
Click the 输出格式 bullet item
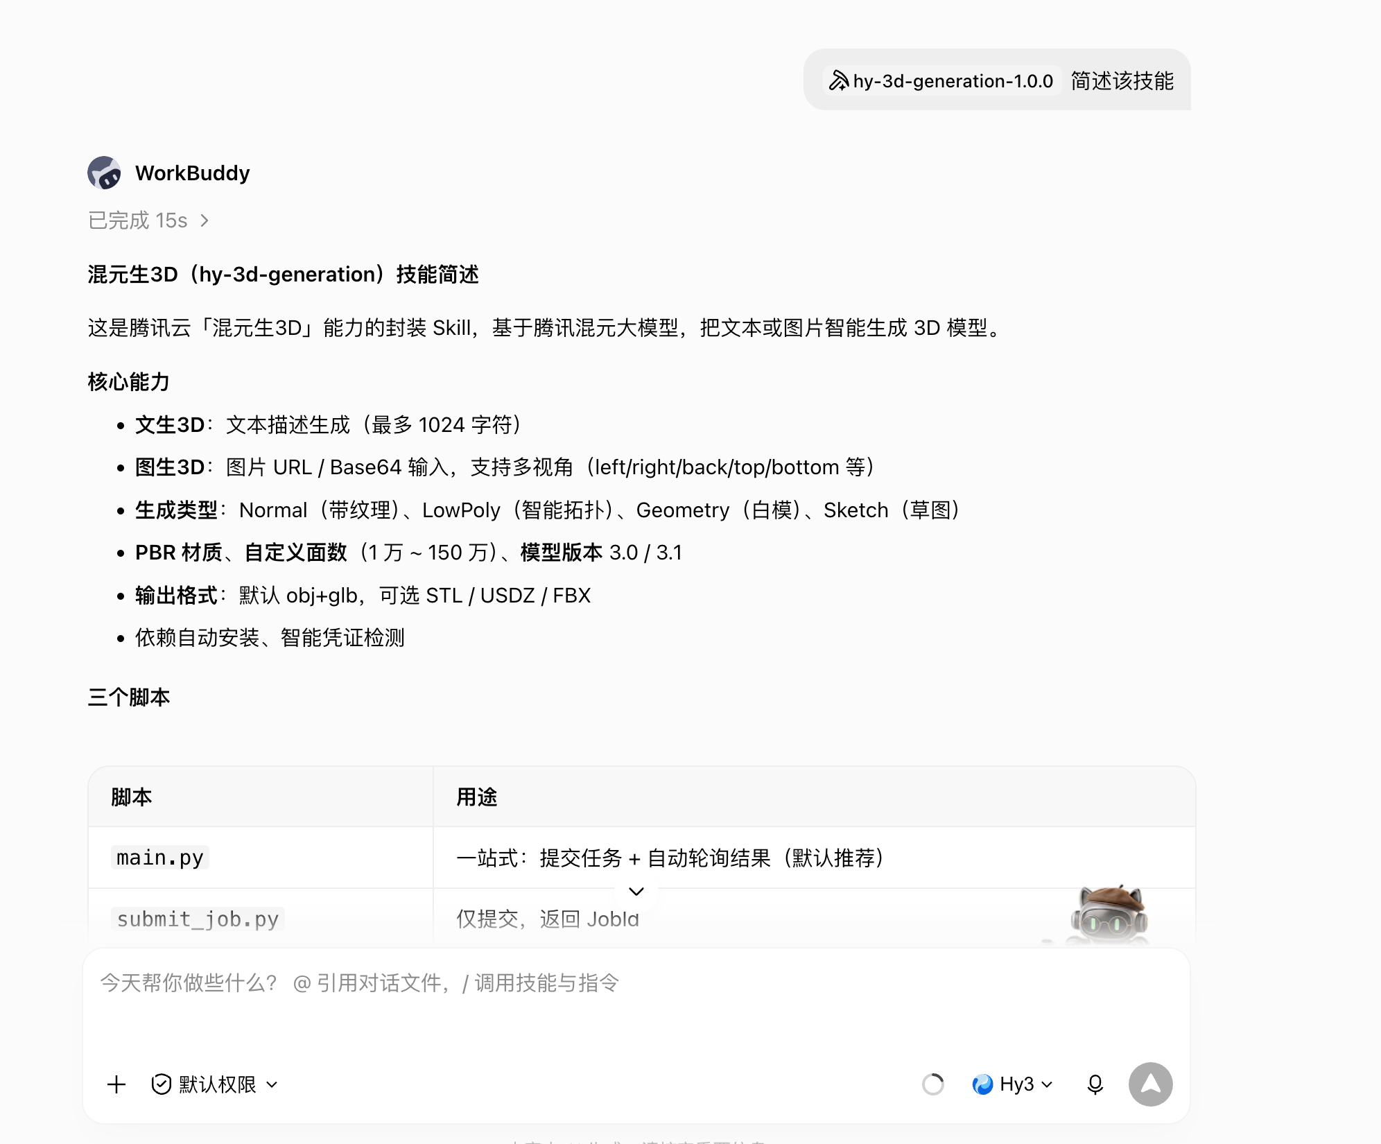click(363, 596)
